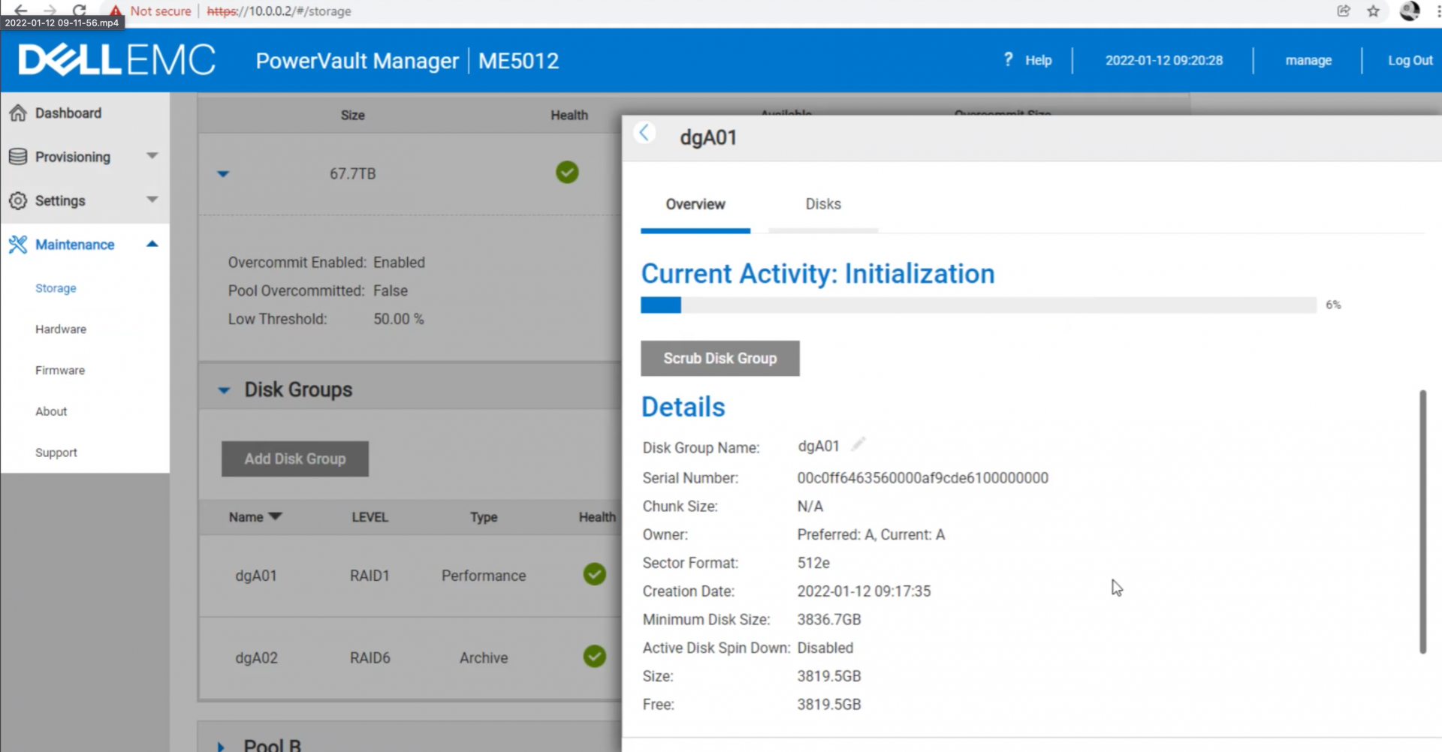This screenshot has height=752, width=1442.
Task: Click the dgA01 green health check icon
Action: 594,575
